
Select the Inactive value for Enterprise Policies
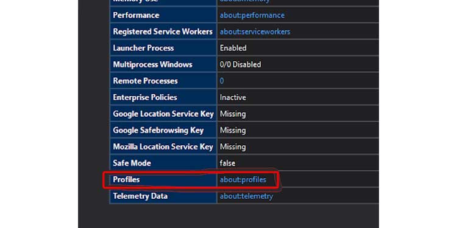[x=233, y=97]
